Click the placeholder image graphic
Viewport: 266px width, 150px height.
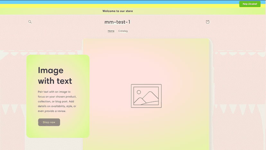click(146, 96)
